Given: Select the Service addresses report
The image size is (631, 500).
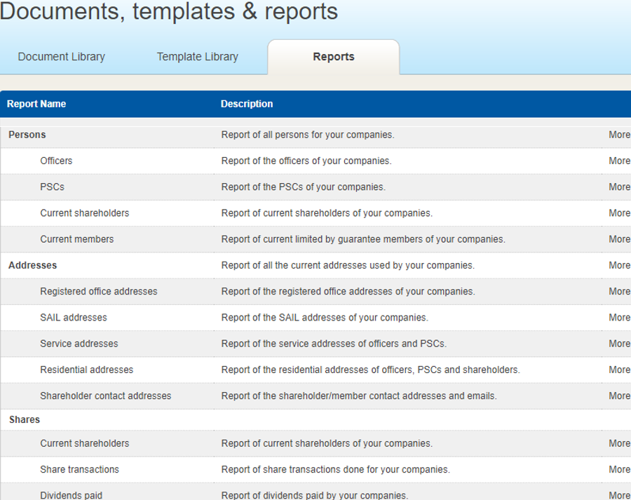Looking at the screenshot, I should click(x=79, y=344).
